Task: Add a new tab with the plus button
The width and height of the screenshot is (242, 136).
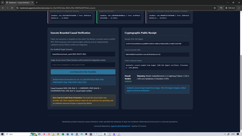Action: click(x=37, y=2)
